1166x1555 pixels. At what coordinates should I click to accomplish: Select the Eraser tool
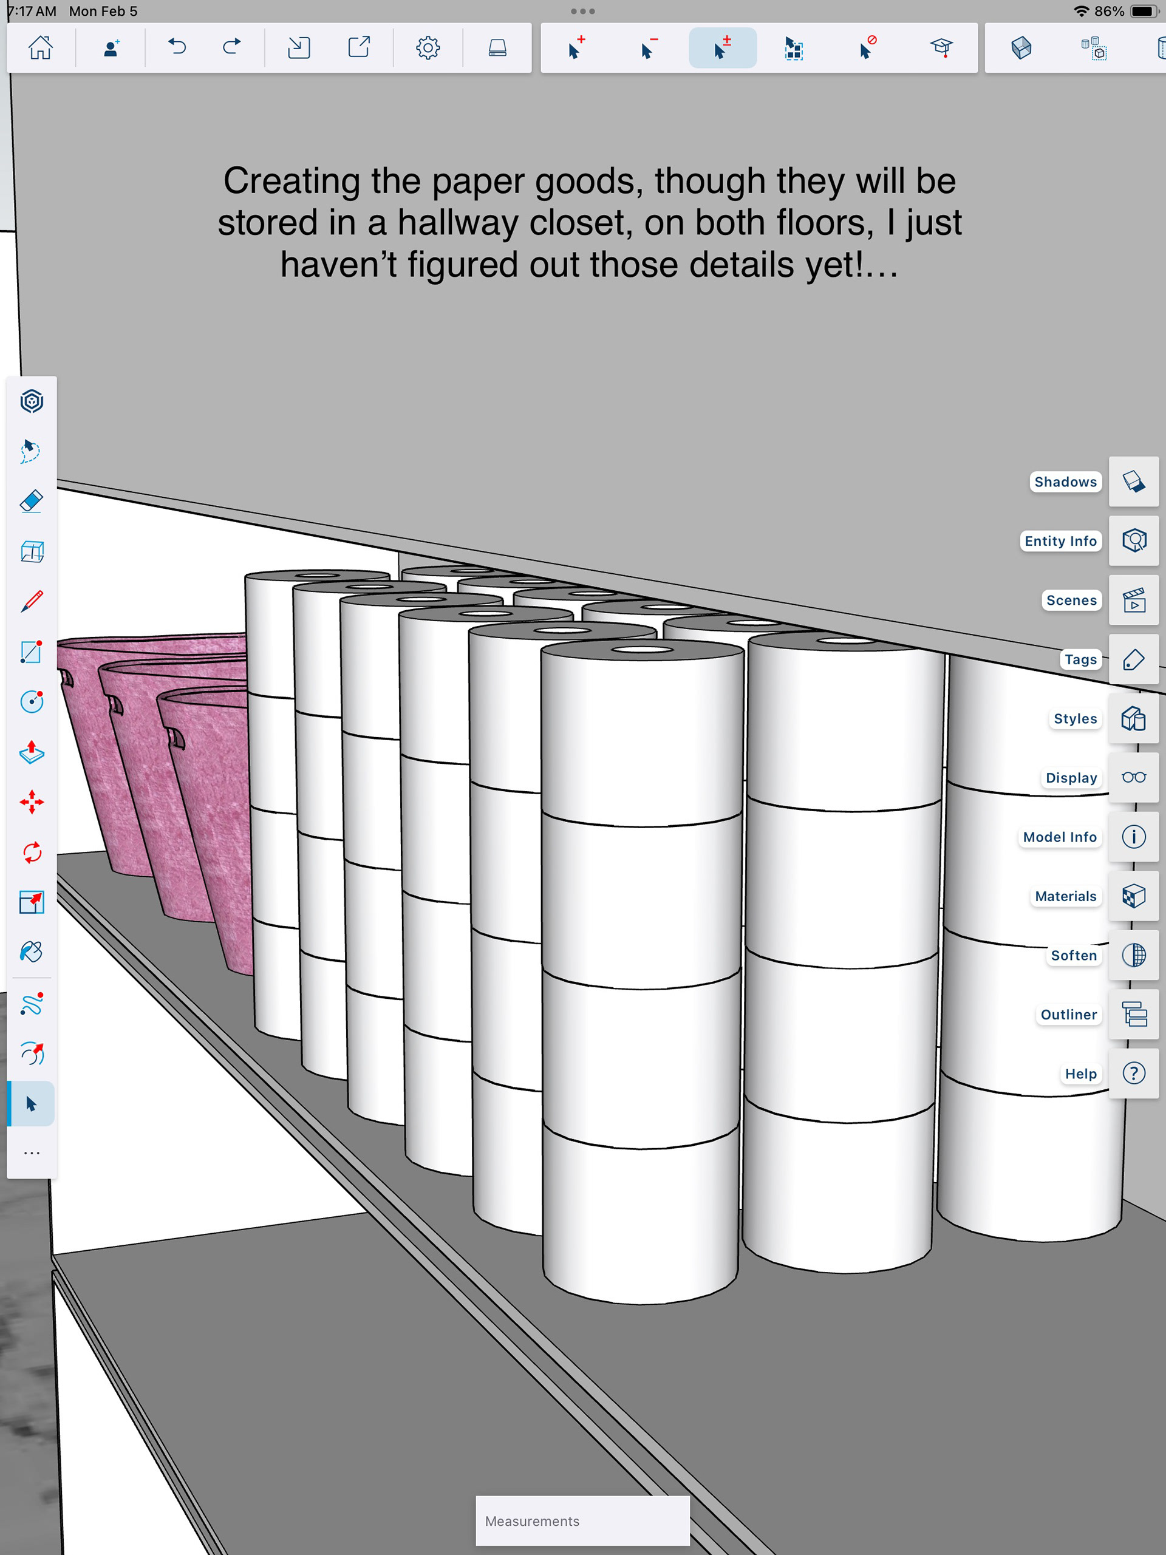click(32, 501)
